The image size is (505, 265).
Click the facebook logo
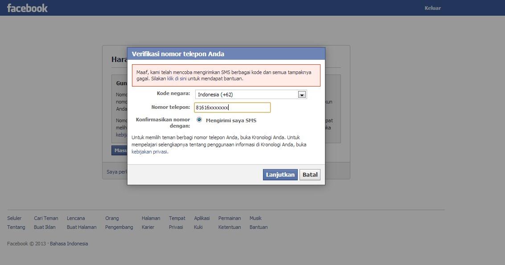[27, 8]
